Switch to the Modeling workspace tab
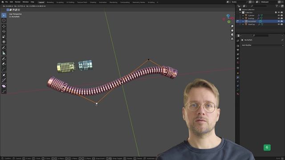The image size is (285, 160). point(50,2)
